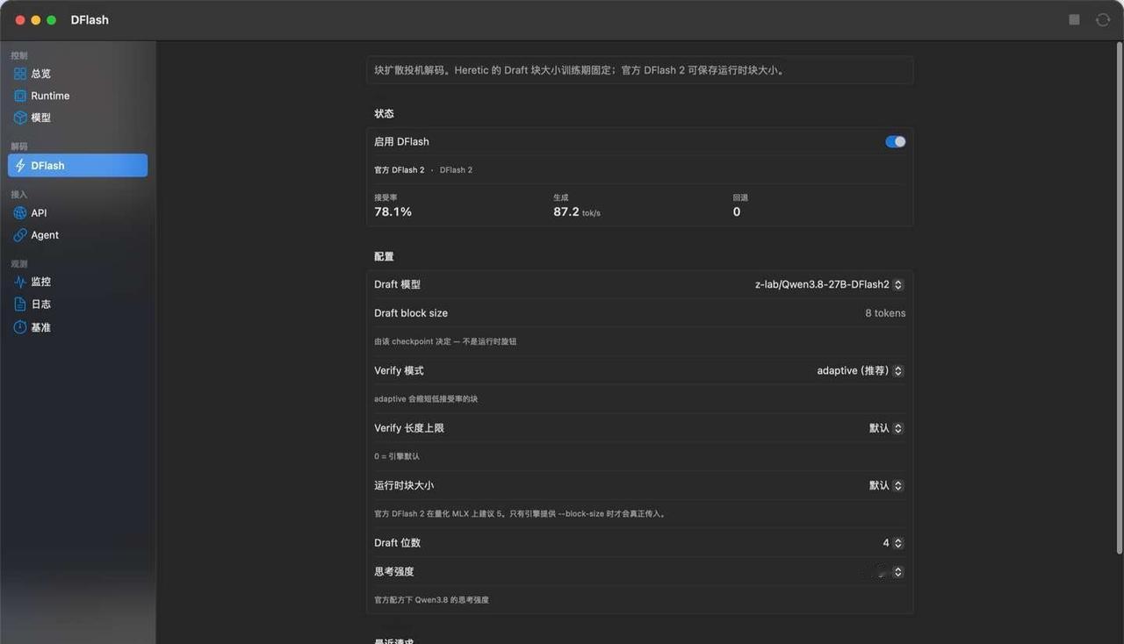This screenshot has width=1124, height=644.
Task: Show the 日志 document icon
Action: pos(20,304)
